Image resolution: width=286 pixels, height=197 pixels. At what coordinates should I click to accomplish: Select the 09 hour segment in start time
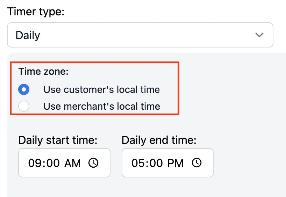point(35,163)
